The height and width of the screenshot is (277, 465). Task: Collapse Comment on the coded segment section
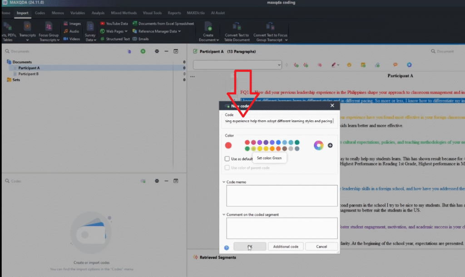tap(224, 215)
